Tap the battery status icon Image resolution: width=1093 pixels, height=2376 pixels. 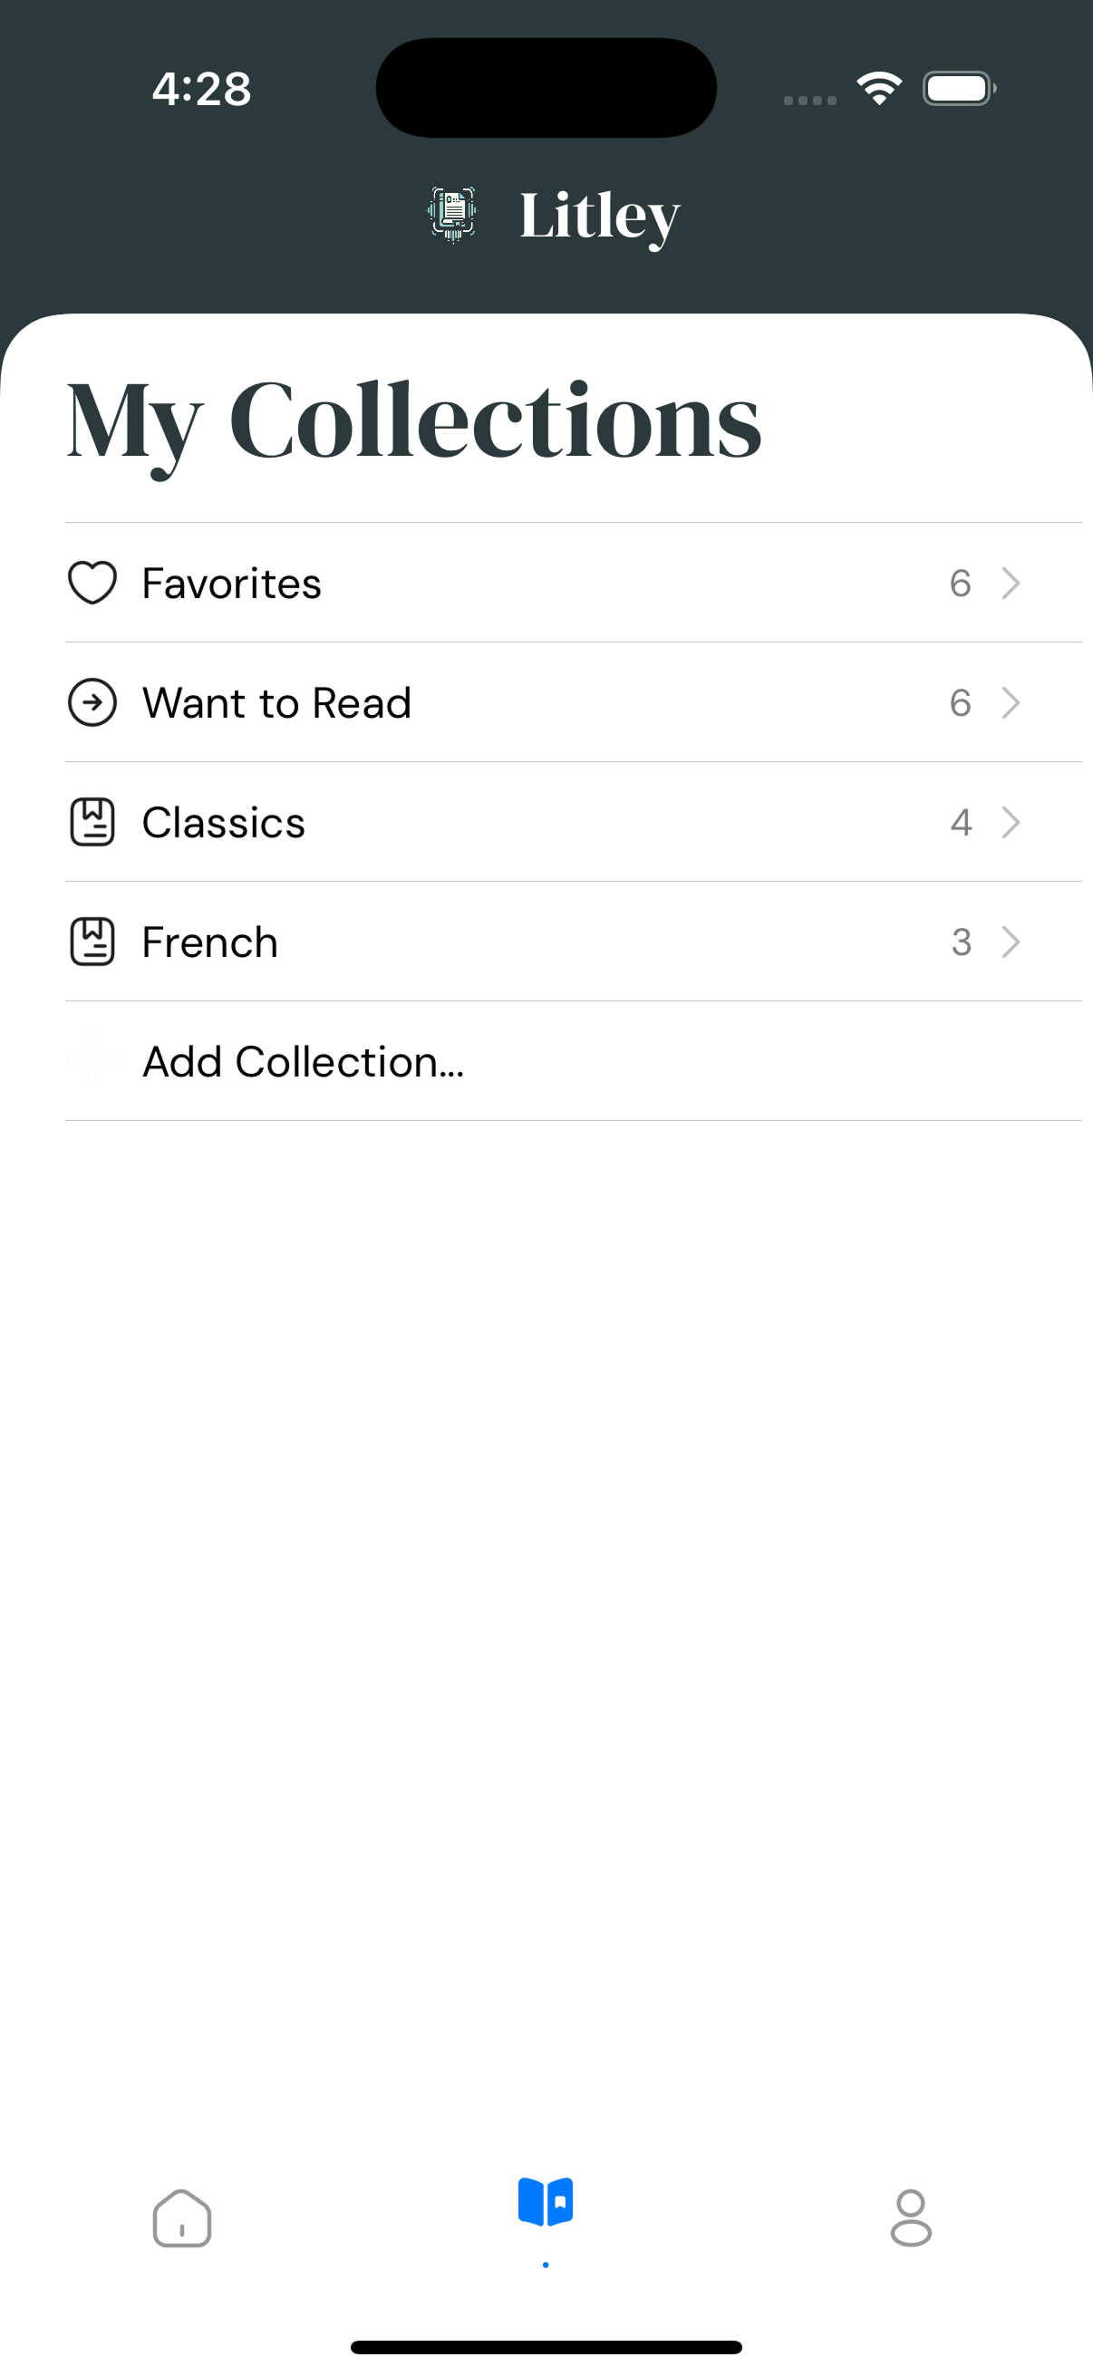click(958, 89)
